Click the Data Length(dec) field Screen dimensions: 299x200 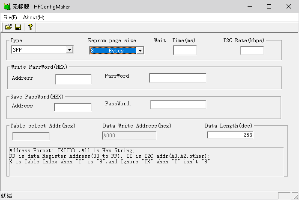coord(230,135)
